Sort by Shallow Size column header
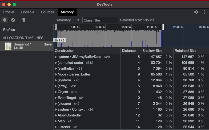The width and height of the screenshot is (209, 130). (152, 51)
